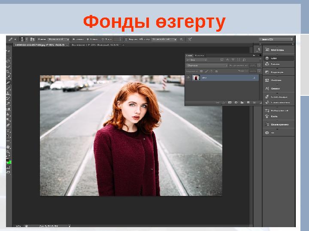Select the Move tool
Image resolution: width=309 pixels, height=231 pixels.
pyautogui.click(x=8, y=50)
